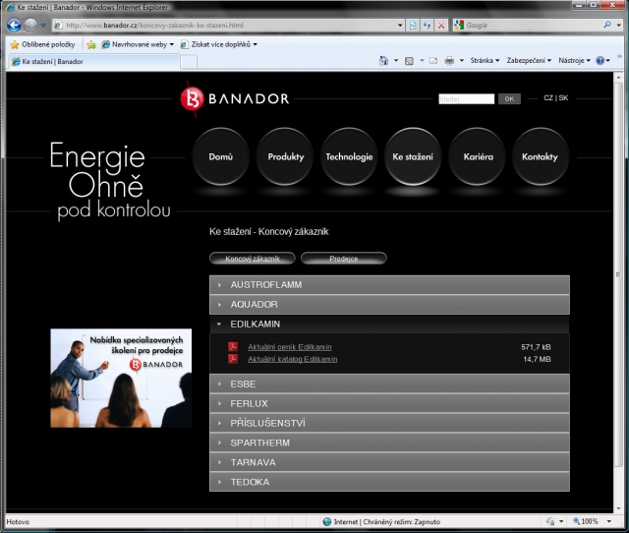Click the Home page icon
629x533 pixels.
[x=383, y=61]
